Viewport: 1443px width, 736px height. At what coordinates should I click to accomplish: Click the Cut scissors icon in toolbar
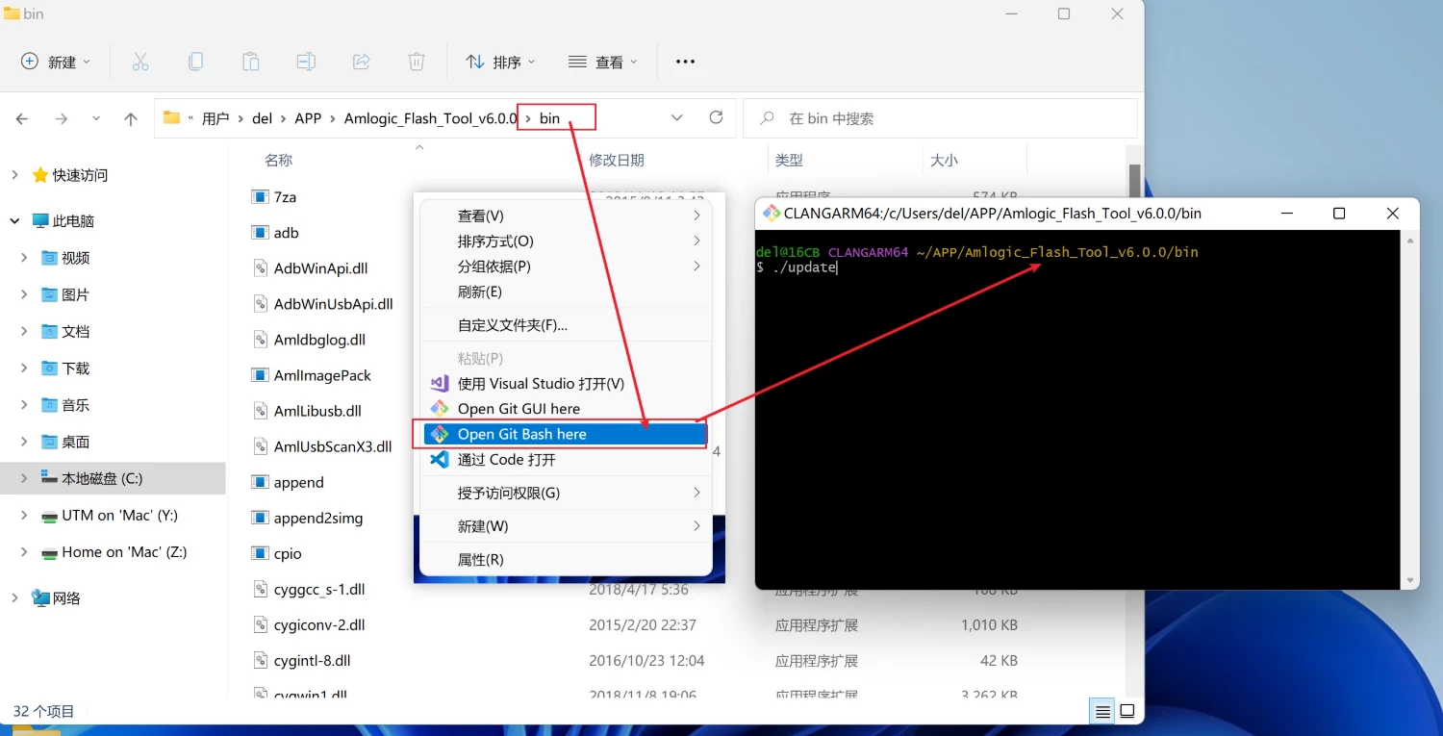(x=140, y=62)
